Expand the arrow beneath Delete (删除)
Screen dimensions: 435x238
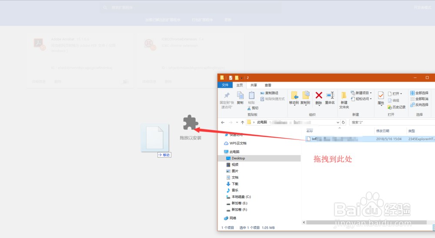pos(319,106)
